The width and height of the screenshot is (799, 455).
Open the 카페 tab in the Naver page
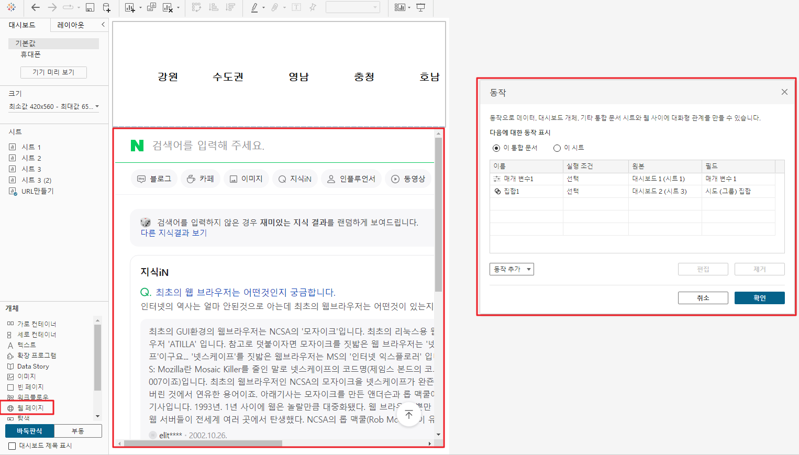tap(201, 179)
